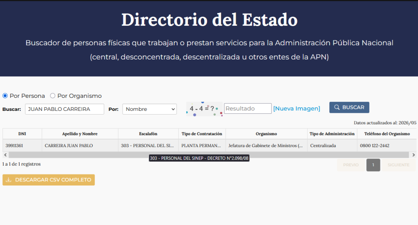
Task: Click the DESCARGAR CSV COMPLETO button
Action: [x=49, y=180]
